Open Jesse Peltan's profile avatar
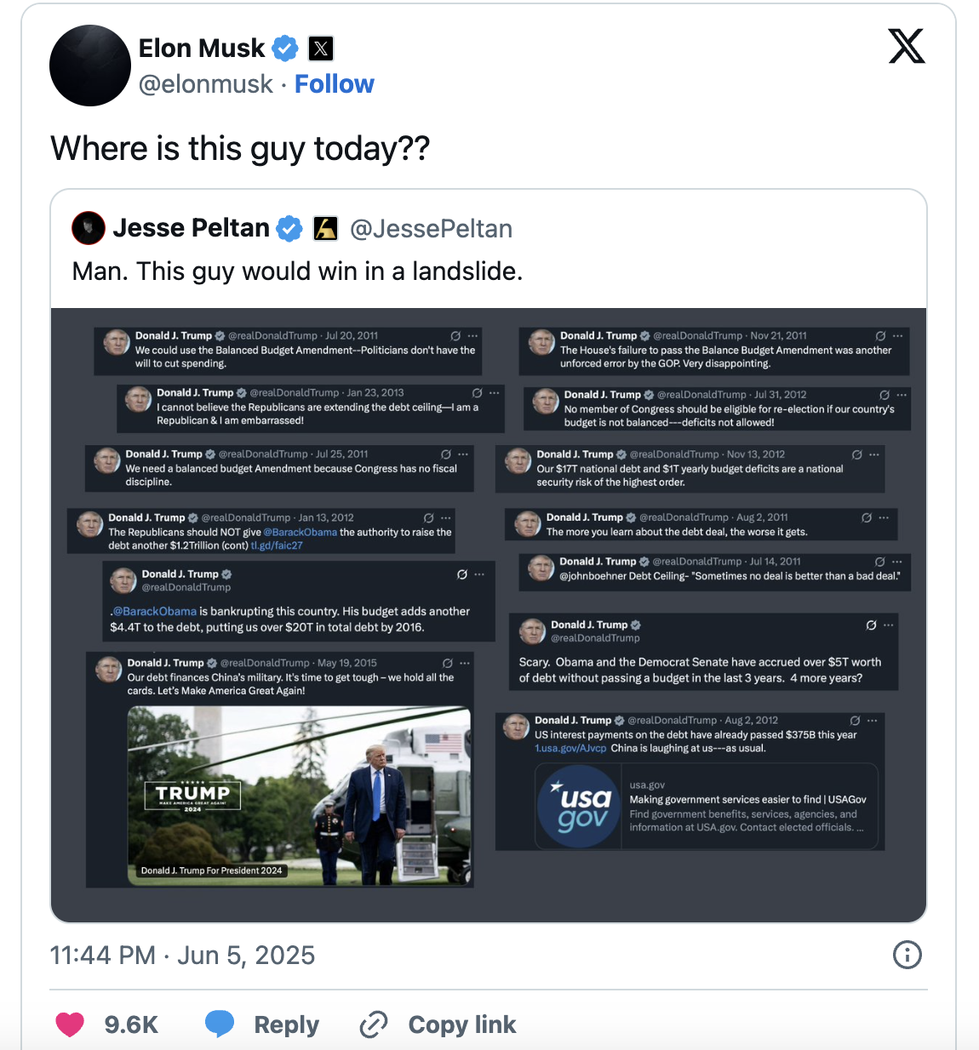Viewport: 979px width, 1050px height. tap(89, 228)
